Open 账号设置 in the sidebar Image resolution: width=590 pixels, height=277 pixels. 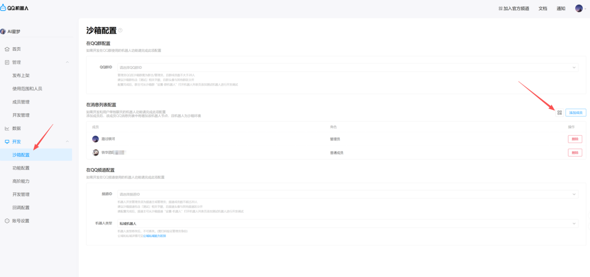(20, 221)
